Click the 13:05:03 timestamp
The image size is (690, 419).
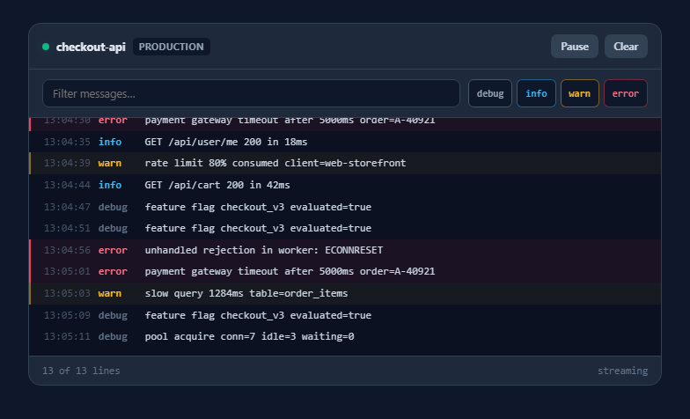67,294
